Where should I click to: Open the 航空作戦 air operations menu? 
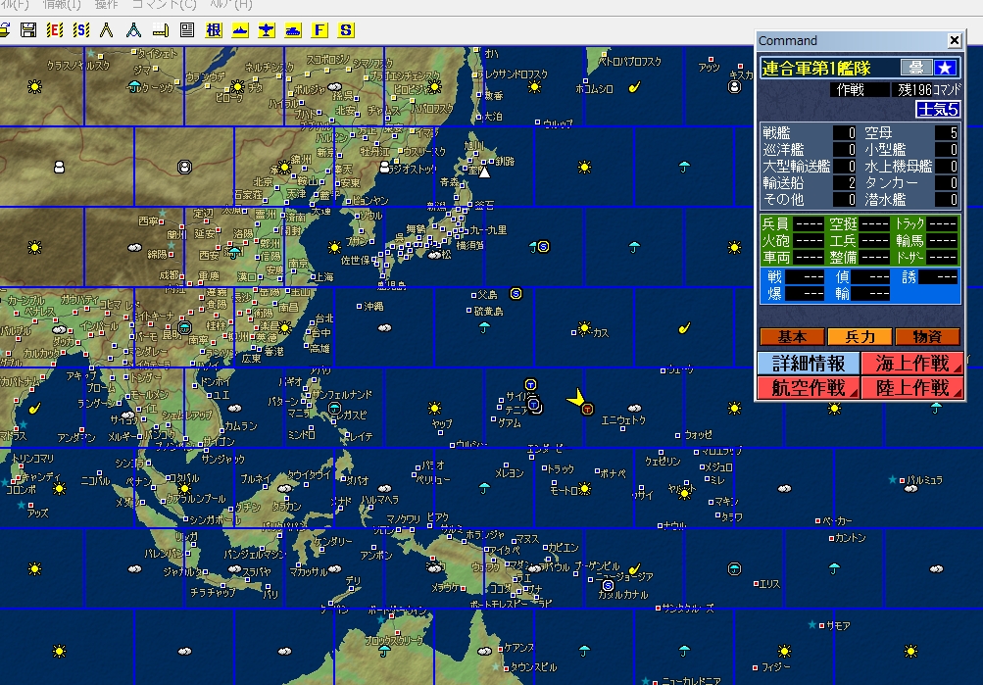[x=809, y=388]
